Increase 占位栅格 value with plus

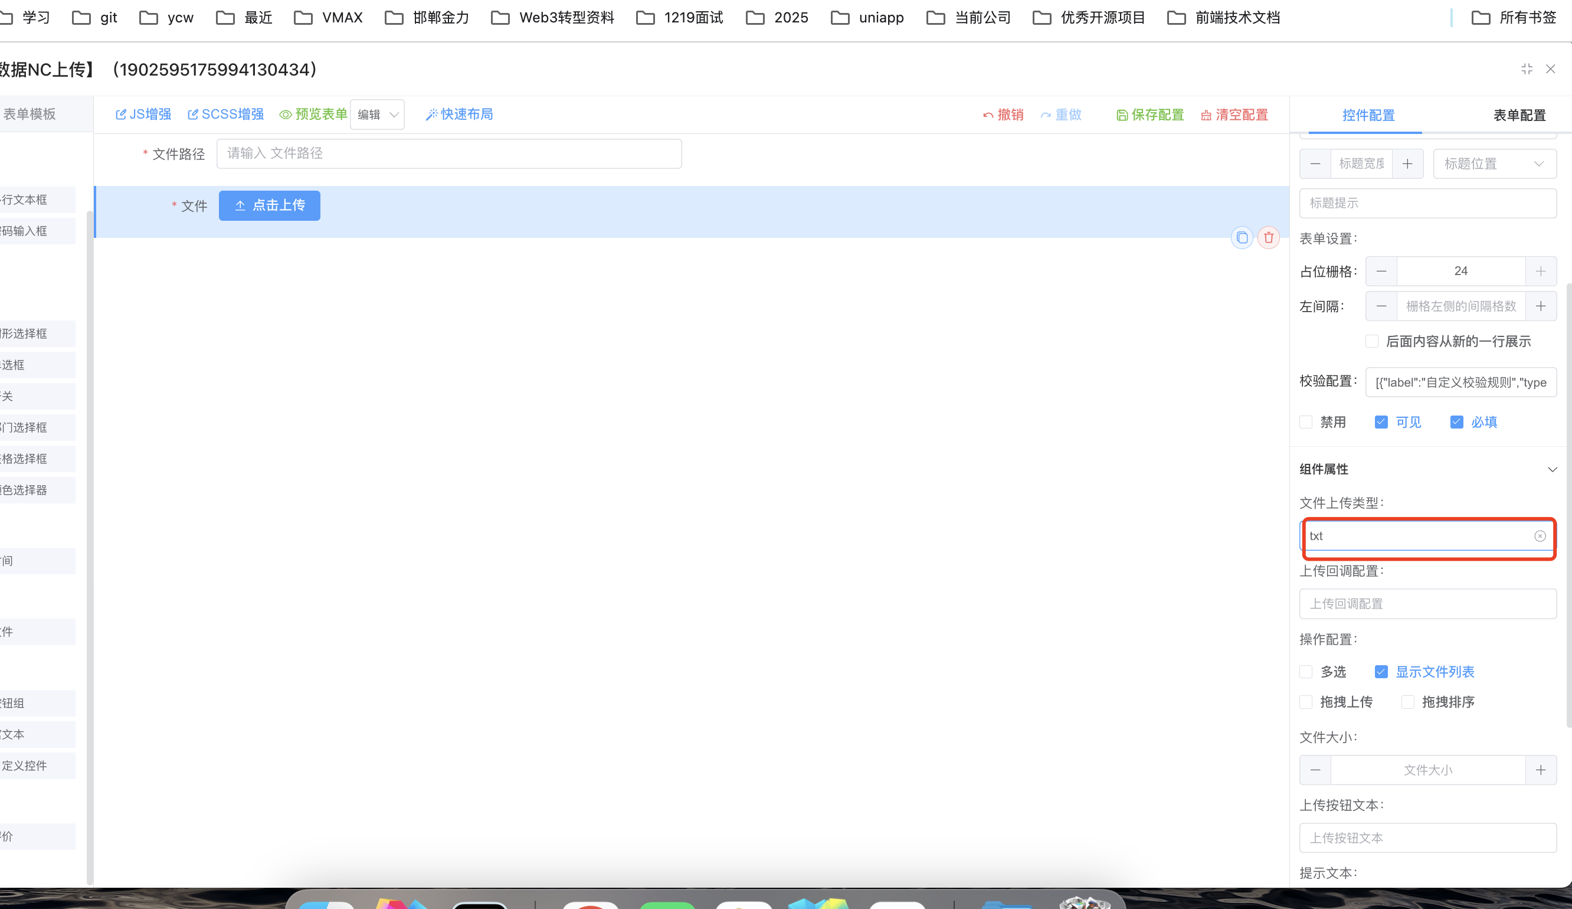[x=1540, y=272]
